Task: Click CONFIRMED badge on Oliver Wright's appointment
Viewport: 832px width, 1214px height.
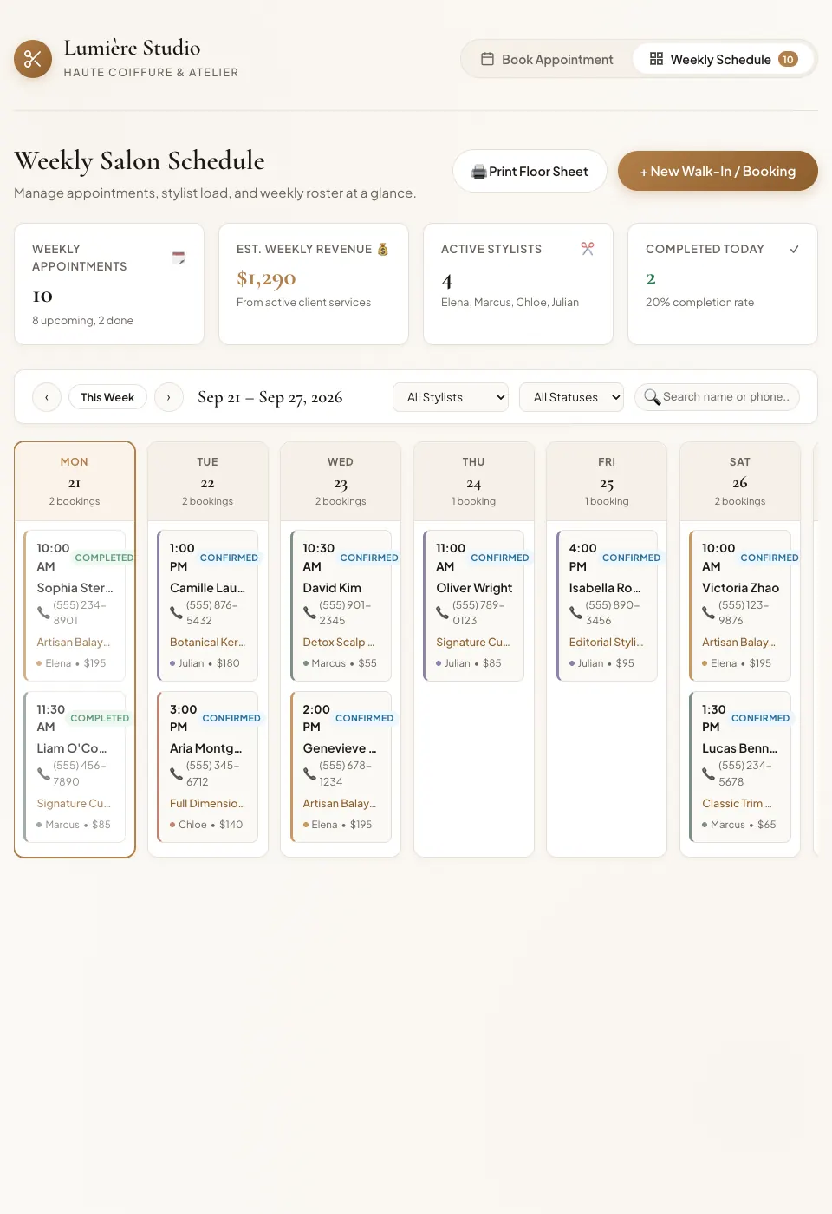Action: 500,558
